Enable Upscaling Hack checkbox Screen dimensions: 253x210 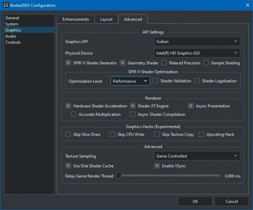pos(201,134)
